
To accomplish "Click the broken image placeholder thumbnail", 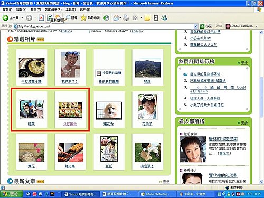I will pyautogui.click(x=109, y=73).
